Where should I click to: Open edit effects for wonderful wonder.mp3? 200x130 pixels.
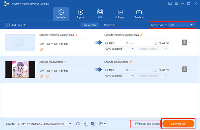pyautogui.click(x=41, y=50)
